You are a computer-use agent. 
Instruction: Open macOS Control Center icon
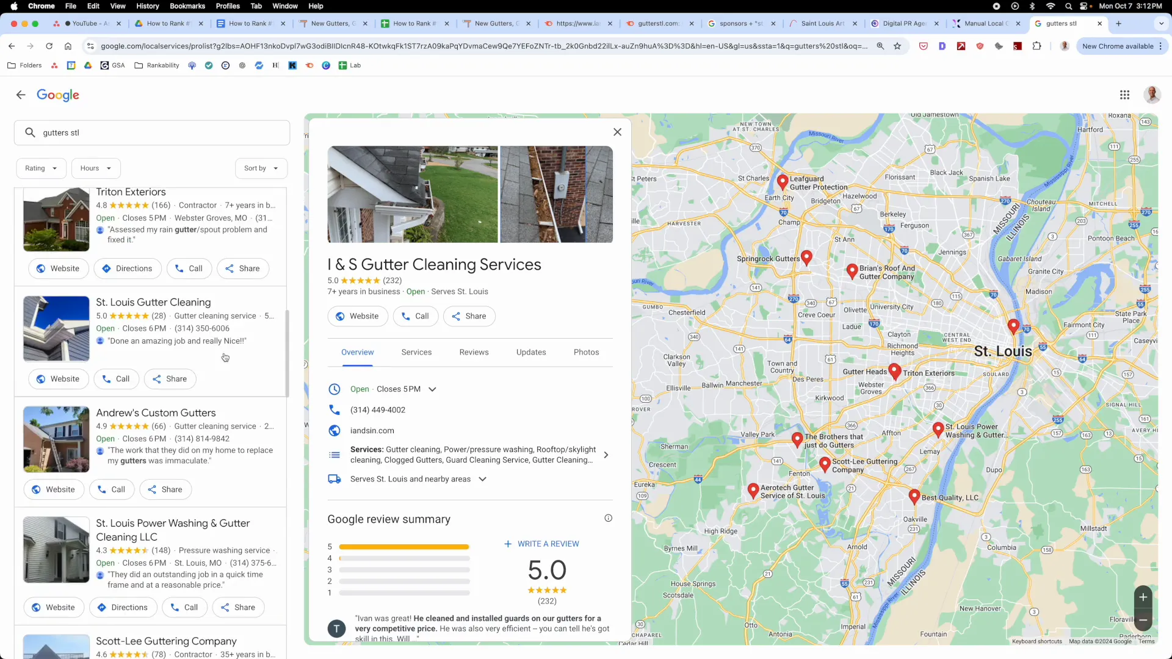(1085, 6)
